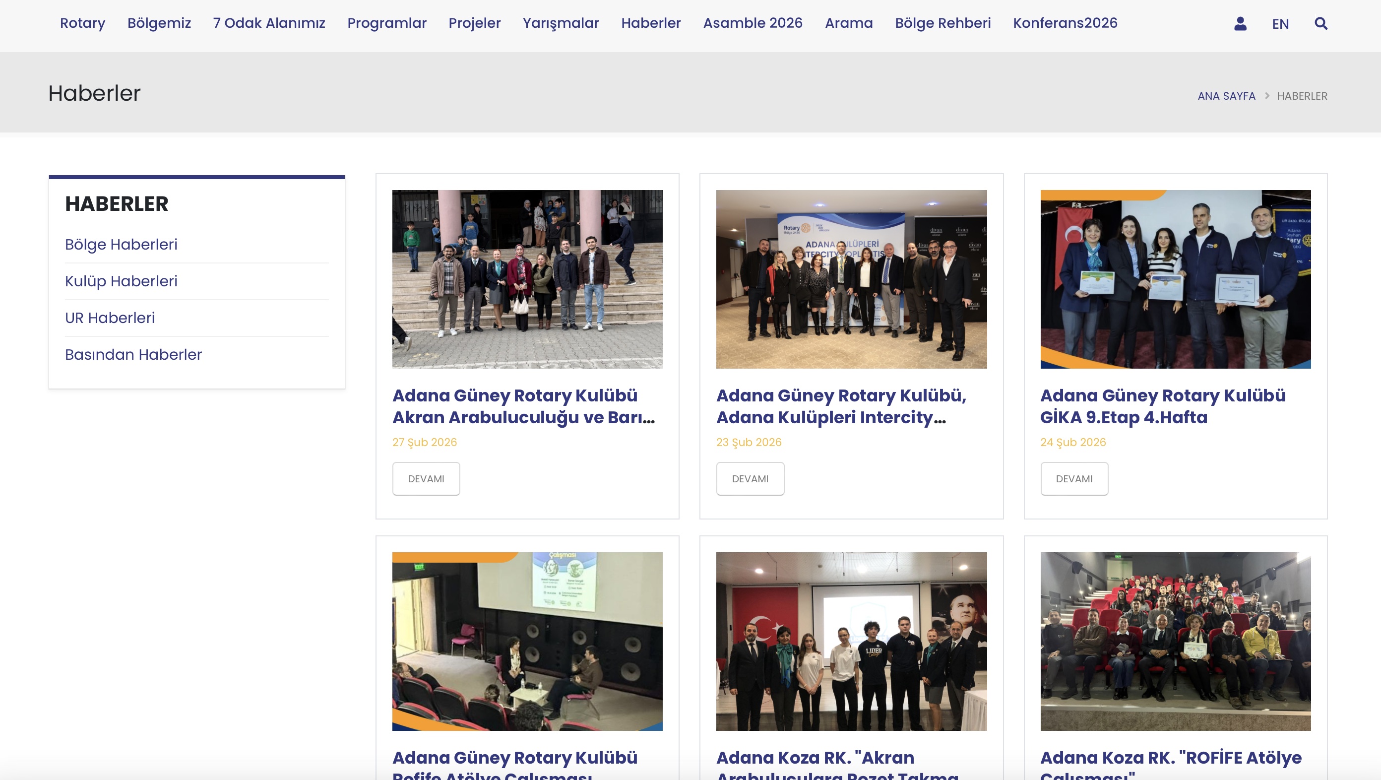Select Bölge Haberleri in sidebar
Screen dimensions: 1381x780
pos(121,245)
